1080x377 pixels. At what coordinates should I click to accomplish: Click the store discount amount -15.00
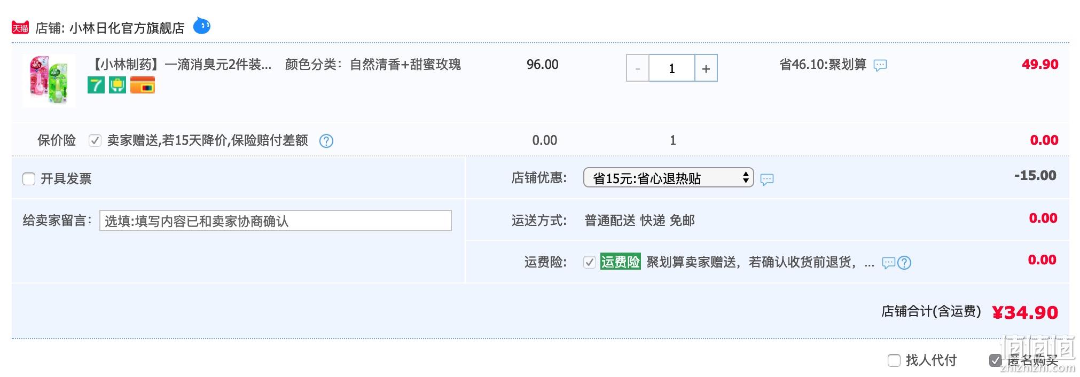pyautogui.click(x=1035, y=176)
